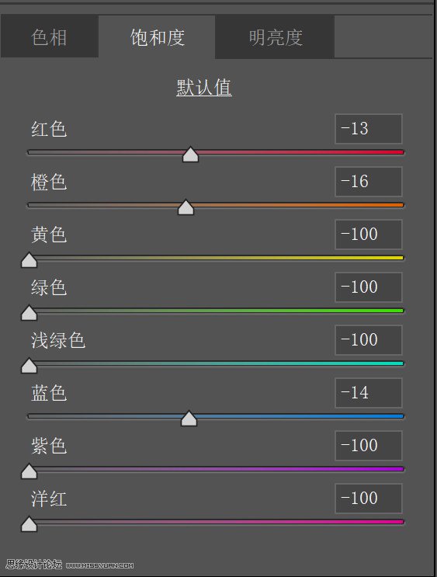Image resolution: width=437 pixels, height=577 pixels.
Task: Click the 浅绿色 slider handle
Action: click(29, 366)
